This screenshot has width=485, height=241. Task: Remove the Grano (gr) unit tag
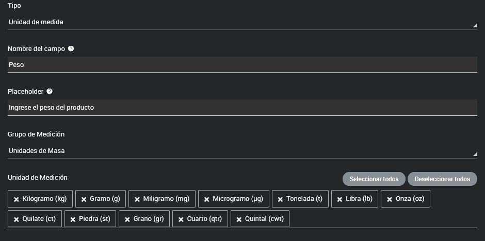tap(127, 219)
